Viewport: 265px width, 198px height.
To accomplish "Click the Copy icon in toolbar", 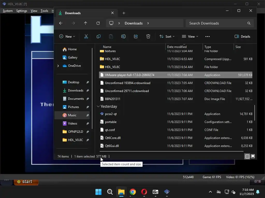I will (99, 36).
